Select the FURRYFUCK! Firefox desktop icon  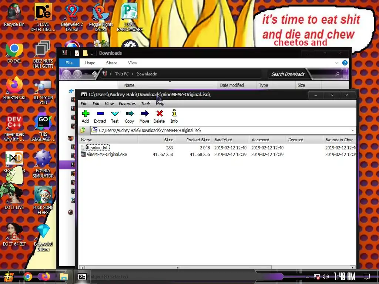[x=14, y=88]
